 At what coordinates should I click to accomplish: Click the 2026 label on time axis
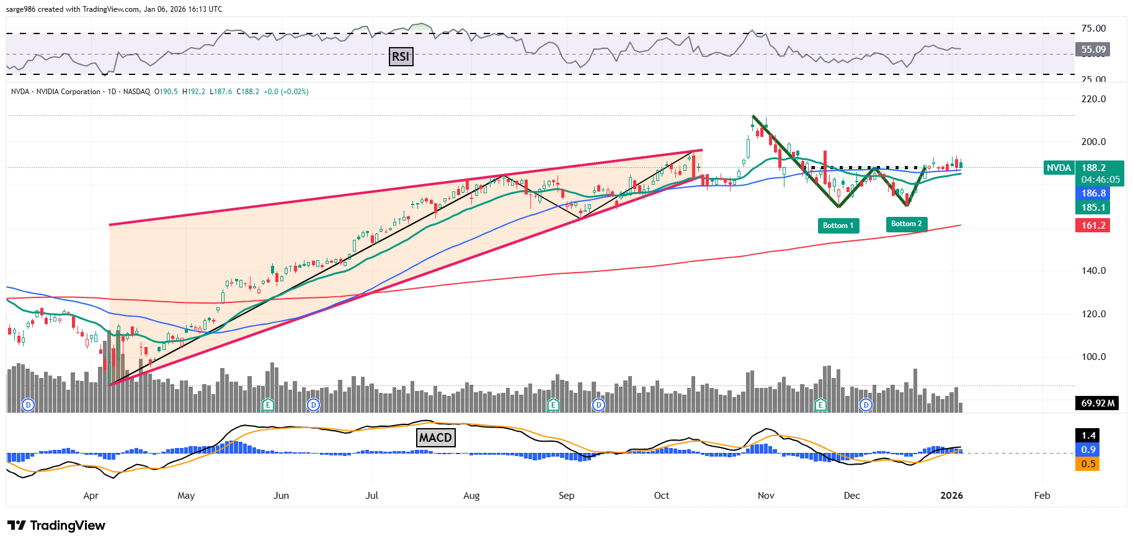pos(951,496)
